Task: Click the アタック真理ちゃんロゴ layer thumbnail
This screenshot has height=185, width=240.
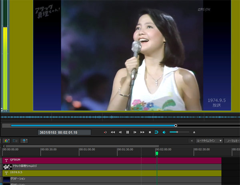Action: click(x=8, y=167)
